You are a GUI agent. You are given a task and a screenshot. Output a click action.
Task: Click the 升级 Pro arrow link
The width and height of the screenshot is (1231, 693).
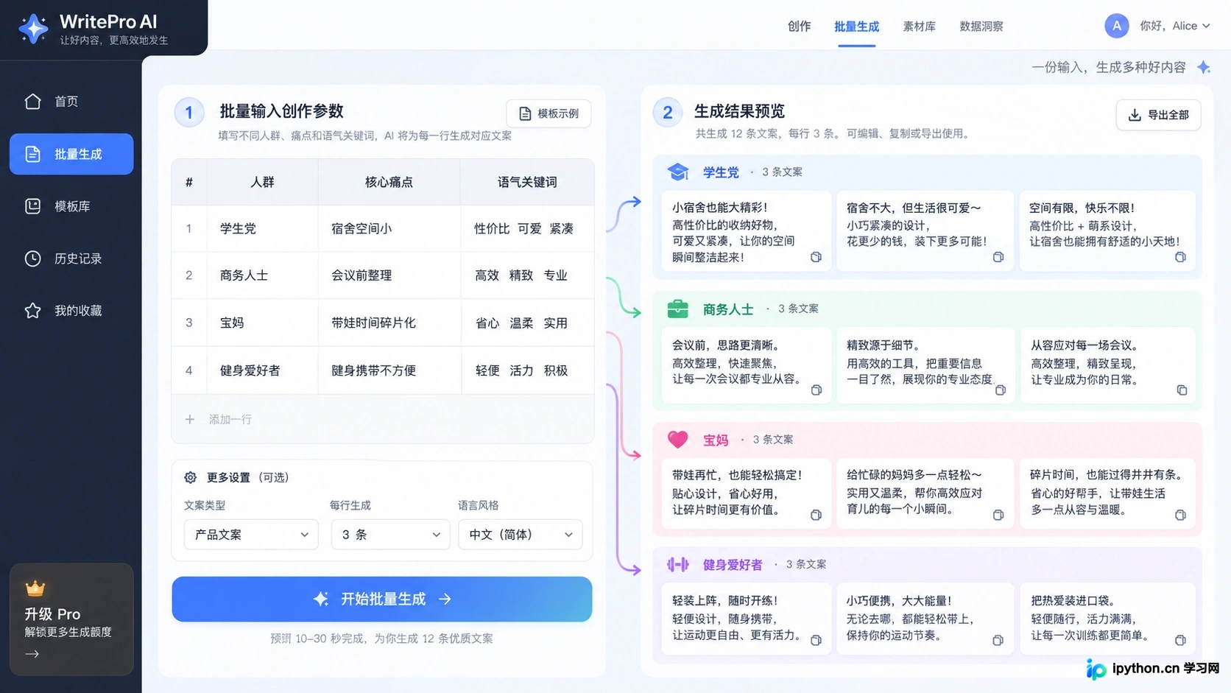pyautogui.click(x=32, y=654)
